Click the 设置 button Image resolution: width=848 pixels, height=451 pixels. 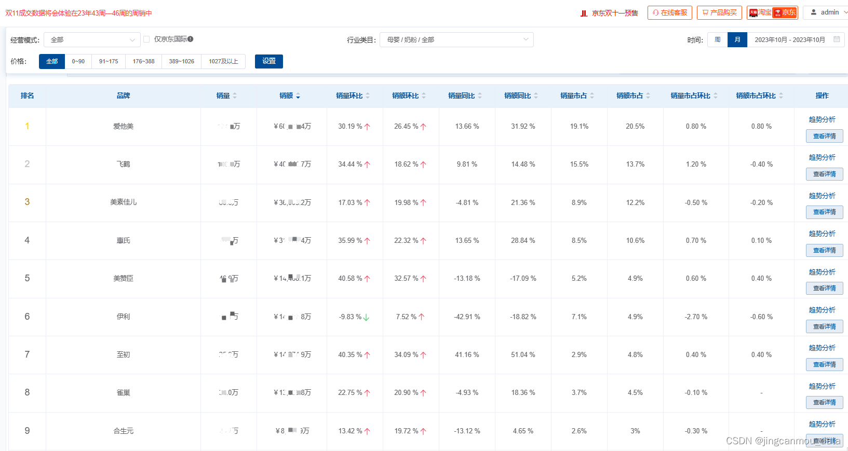click(269, 61)
